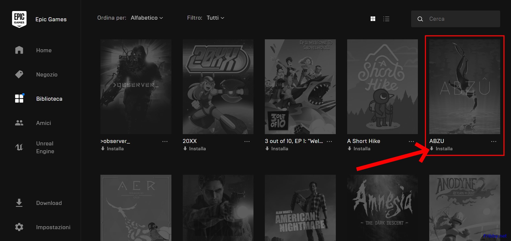Image resolution: width=511 pixels, height=241 pixels.
Task: Click the Epic Games logo
Action: pyautogui.click(x=19, y=19)
